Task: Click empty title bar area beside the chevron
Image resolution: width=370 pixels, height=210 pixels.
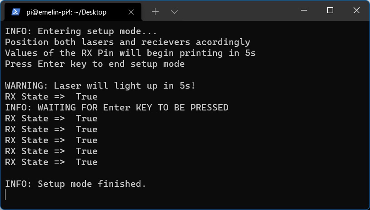Action: click(236, 11)
